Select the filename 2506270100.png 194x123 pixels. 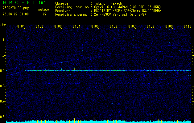coord(16,8)
